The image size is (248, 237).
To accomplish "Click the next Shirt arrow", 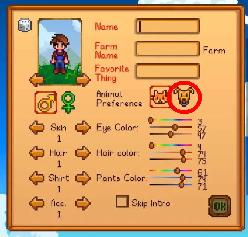I will (x=83, y=178).
